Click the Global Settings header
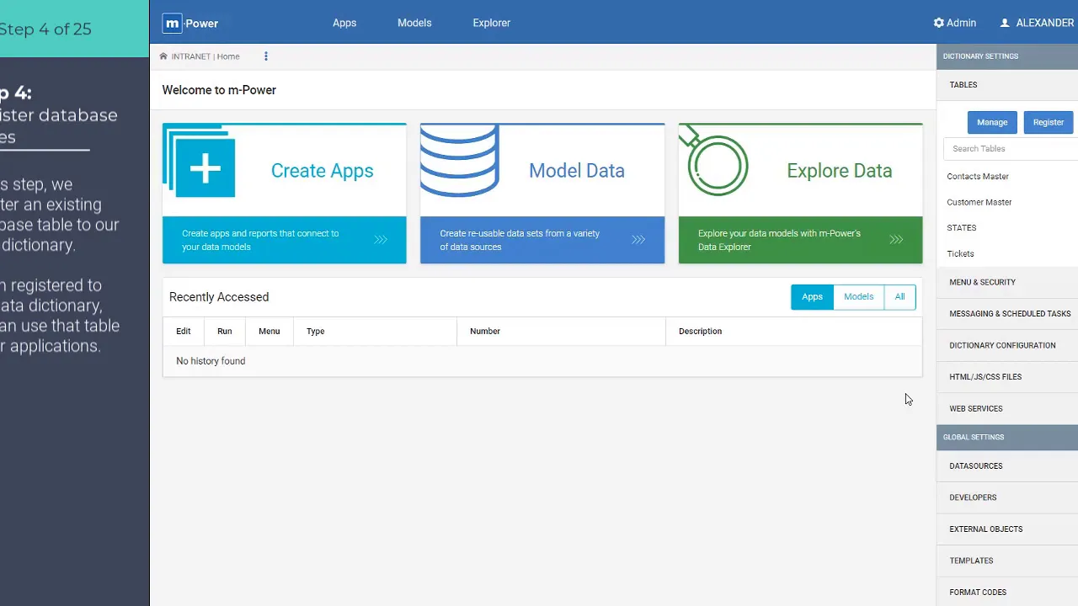Screen dimensions: 1078x606 [x=1007, y=437]
